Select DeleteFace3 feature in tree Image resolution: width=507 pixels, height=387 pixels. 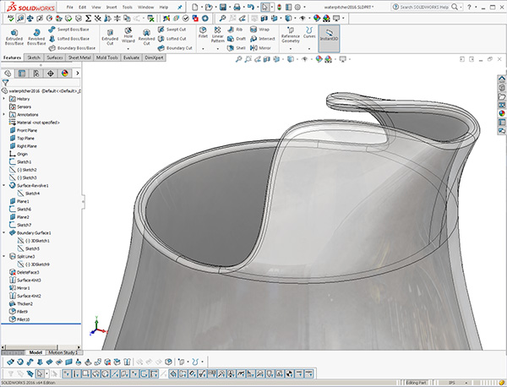tap(25, 272)
